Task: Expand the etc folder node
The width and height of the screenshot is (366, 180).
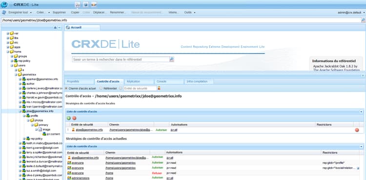Action: point(8,42)
